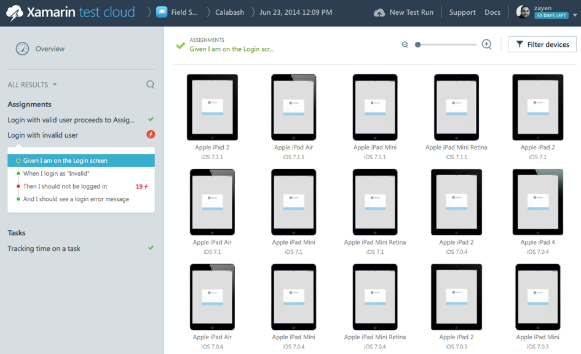Expand the ALL RESULTS dropdown
The width and height of the screenshot is (581, 354).
32,85
